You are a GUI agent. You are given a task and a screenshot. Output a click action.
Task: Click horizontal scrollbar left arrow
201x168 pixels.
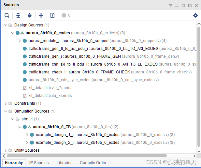point(4,156)
